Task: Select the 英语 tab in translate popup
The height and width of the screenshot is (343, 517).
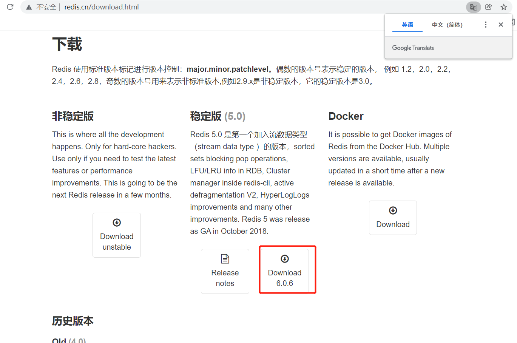Action: click(x=407, y=25)
